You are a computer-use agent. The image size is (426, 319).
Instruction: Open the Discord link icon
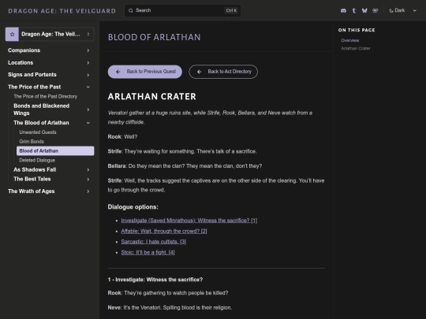click(x=343, y=10)
